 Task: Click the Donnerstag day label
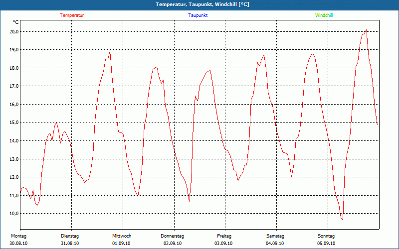click(x=172, y=236)
